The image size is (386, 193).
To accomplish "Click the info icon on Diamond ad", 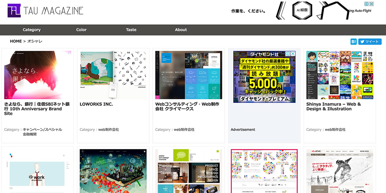I will click(288, 54).
